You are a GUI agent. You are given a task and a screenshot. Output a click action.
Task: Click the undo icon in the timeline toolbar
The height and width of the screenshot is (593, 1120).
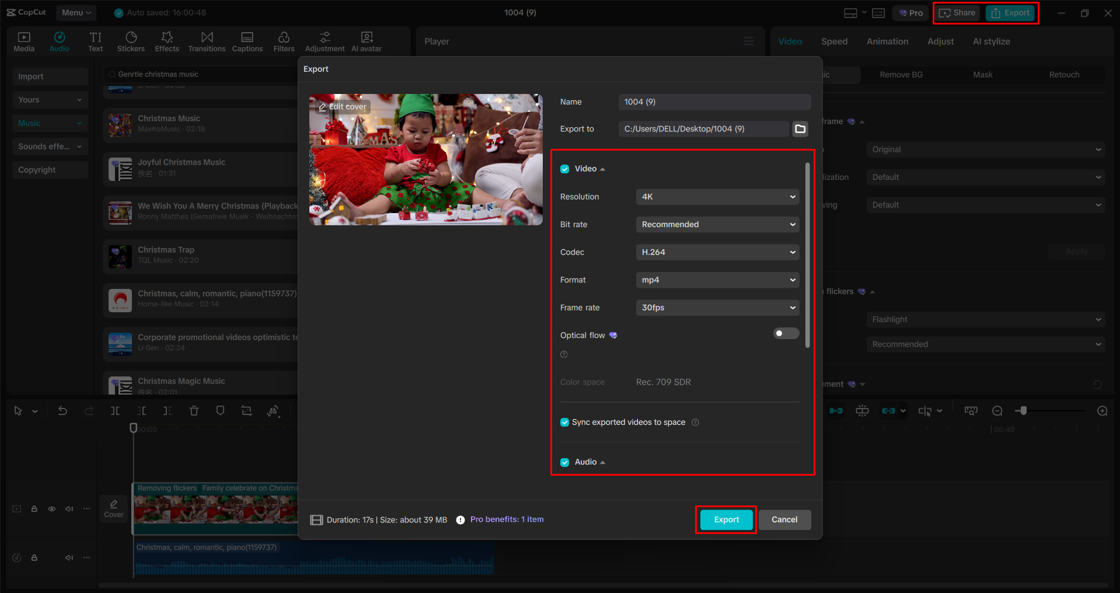point(63,410)
